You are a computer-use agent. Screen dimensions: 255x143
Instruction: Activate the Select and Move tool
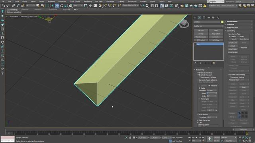(57, 6)
